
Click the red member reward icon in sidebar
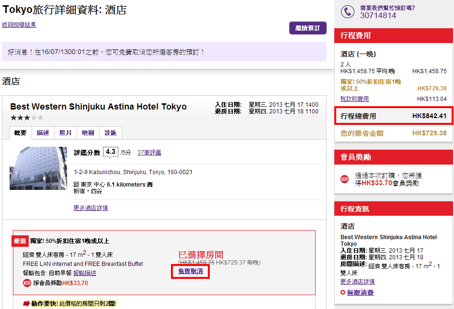(344, 179)
